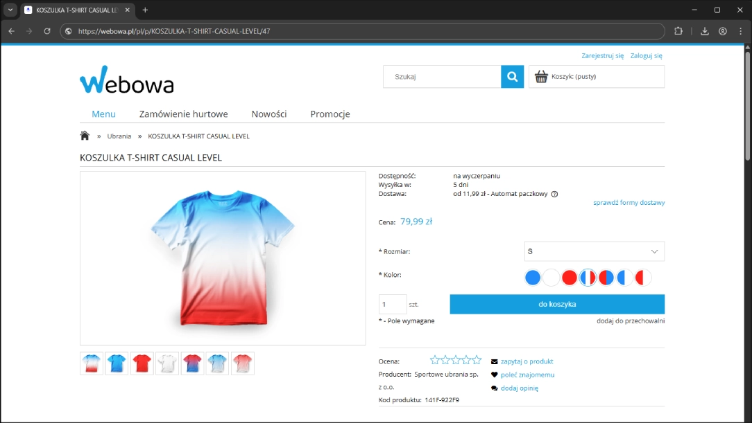This screenshot has height=423, width=752.
Task: Open the browser tab list chevron
Action: [10, 10]
